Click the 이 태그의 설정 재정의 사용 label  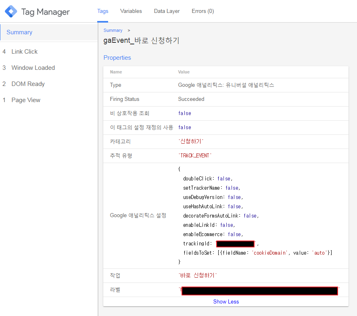(142, 128)
